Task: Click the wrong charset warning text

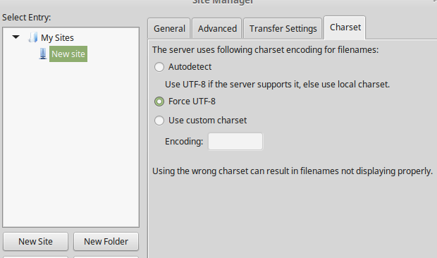Action: [x=293, y=171]
